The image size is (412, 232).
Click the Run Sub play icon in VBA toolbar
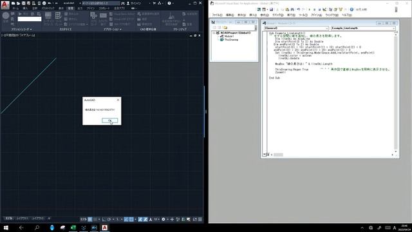coord(309,10)
